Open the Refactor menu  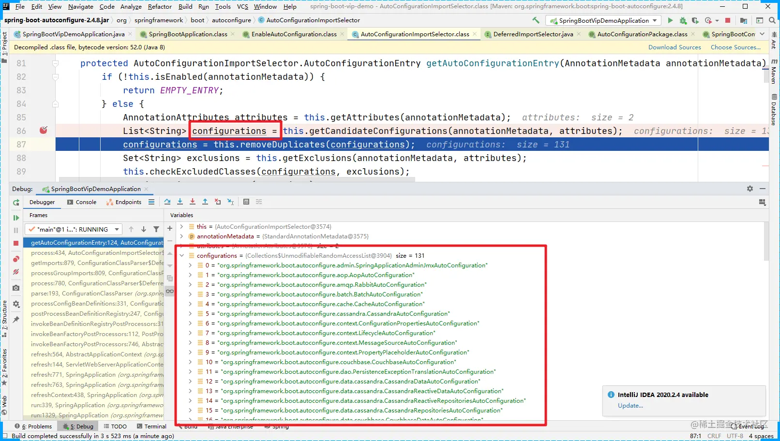pos(160,7)
